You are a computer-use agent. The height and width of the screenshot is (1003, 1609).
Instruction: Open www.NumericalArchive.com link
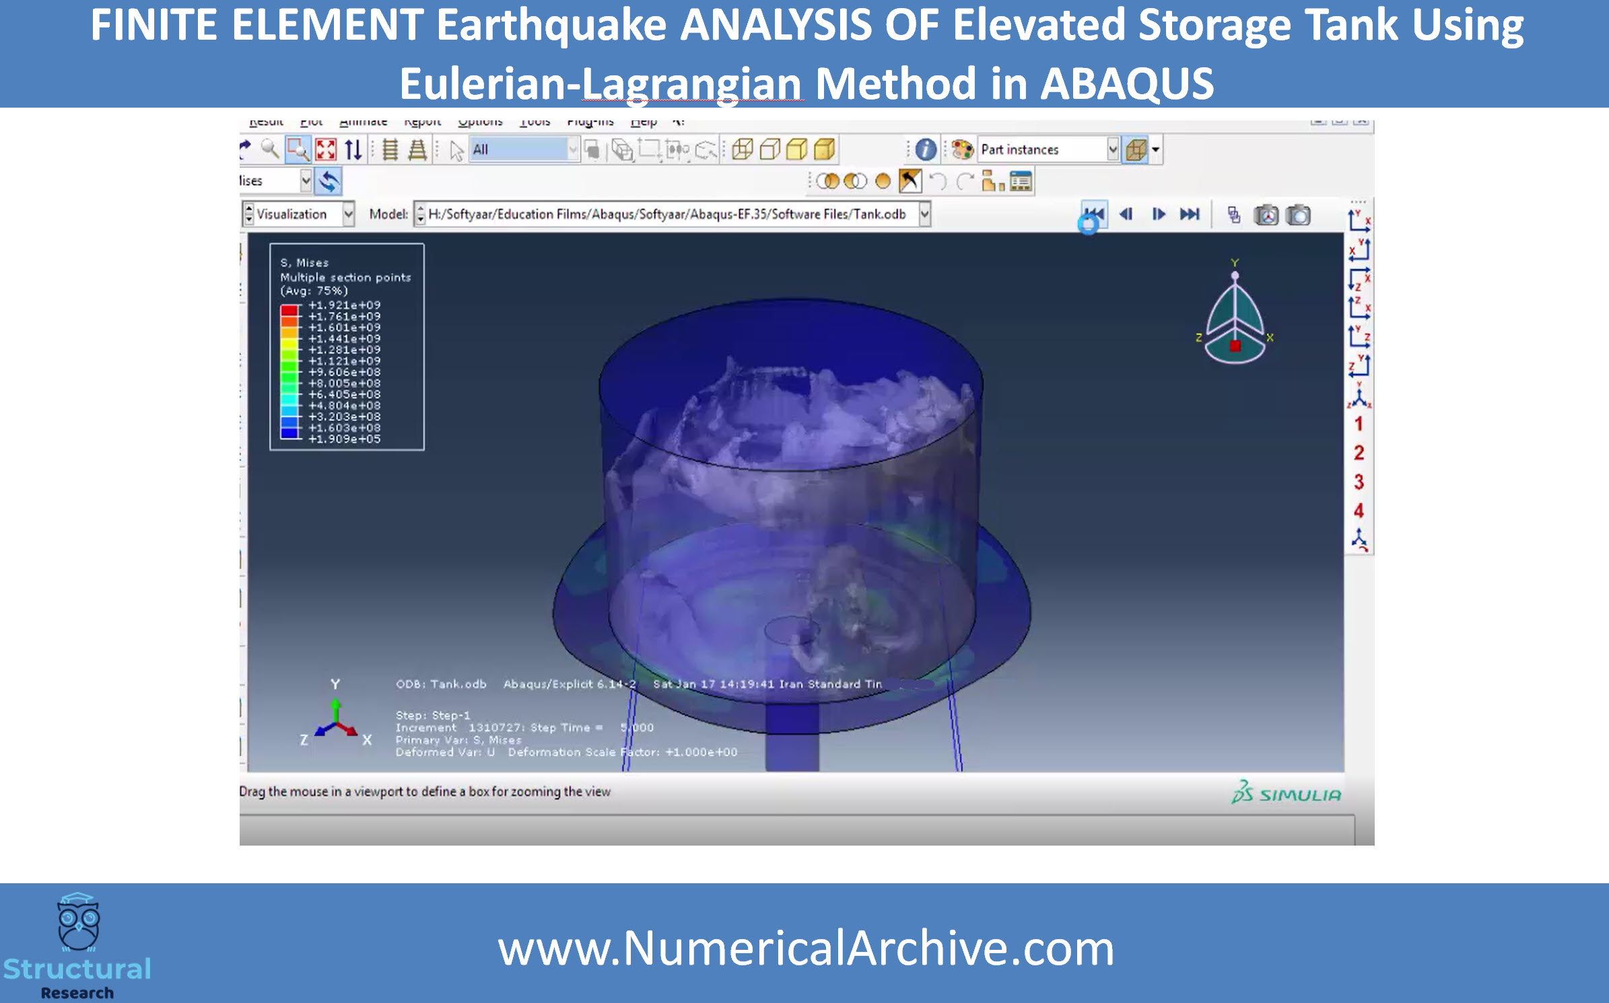pos(806,948)
